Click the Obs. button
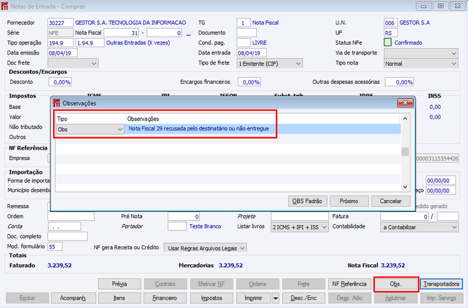 tap(396, 284)
